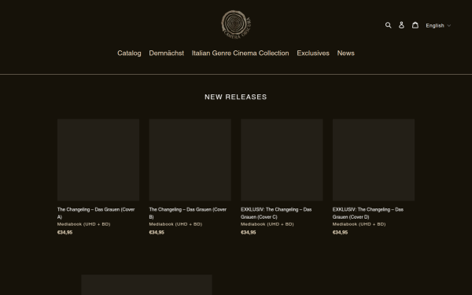This screenshot has width=472, height=295.
Task: Go to the Demnächst page
Action: (x=167, y=53)
